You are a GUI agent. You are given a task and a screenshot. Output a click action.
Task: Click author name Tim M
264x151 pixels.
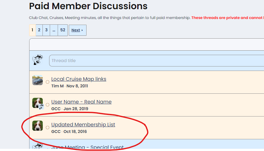(x=57, y=86)
